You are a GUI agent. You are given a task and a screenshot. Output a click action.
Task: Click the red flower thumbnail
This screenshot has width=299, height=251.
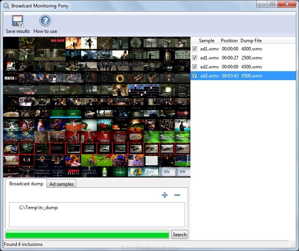pos(105,125)
